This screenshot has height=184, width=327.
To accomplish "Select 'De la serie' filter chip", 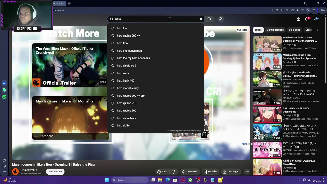I will (x=295, y=30).
